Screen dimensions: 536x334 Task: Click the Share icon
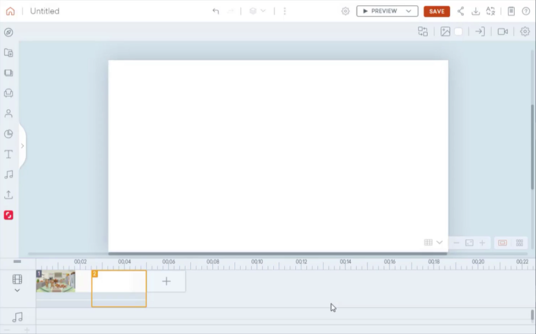click(x=461, y=11)
